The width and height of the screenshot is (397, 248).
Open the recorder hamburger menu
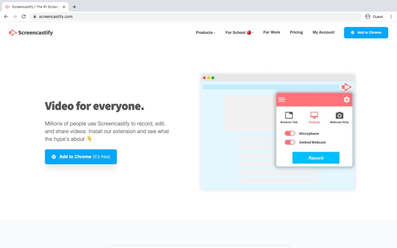[281, 99]
